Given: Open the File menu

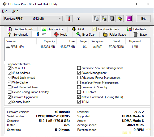Looking at the screenshot, I should coord(5,11).
